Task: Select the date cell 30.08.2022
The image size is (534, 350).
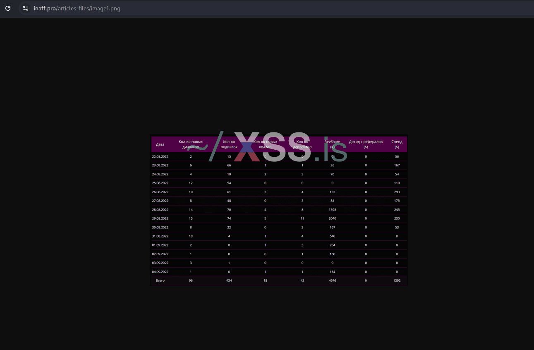Action: point(160,228)
